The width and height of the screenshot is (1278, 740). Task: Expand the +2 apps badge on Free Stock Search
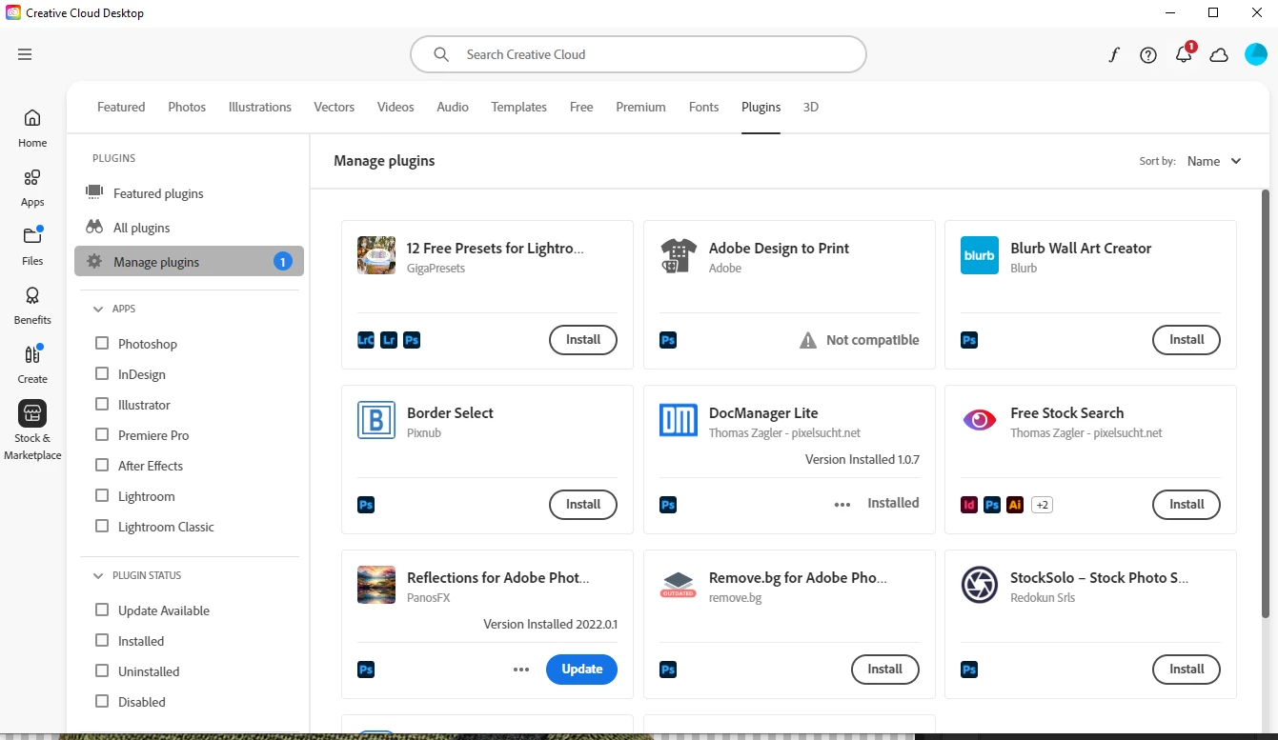pyautogui.click(x=1043, y=505)
